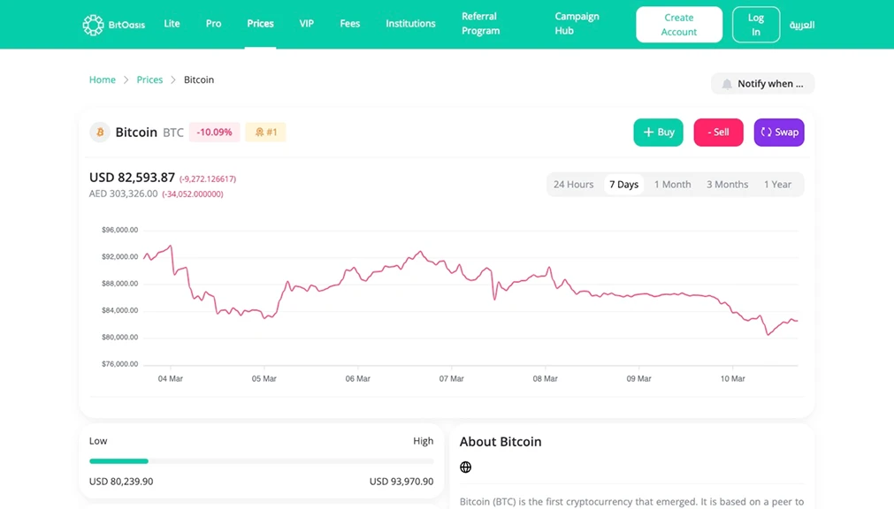Click the Bitcoin coin icon
The width and height of the screenshot is (894, 509).
pyautogui.click(x=100, y=133)
